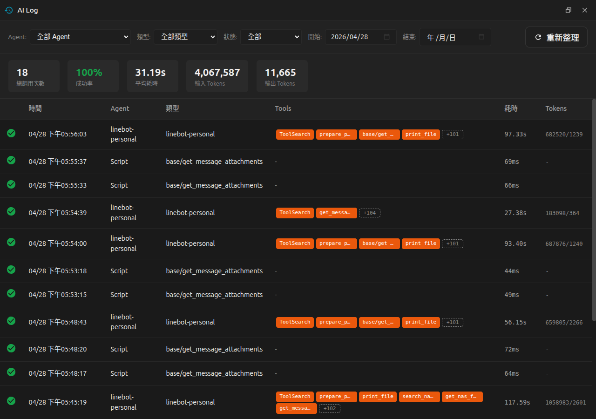The height and width of the screenshot is (419, 596).
Task: Click the restore window icon
Action: point(569,10)
